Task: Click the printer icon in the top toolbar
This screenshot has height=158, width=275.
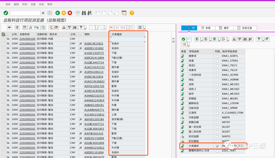Action: click(x=78, y=13)
